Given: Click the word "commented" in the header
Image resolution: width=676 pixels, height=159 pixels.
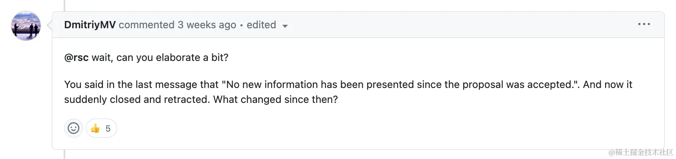Looking at the screenshot, I should point(146,25).
